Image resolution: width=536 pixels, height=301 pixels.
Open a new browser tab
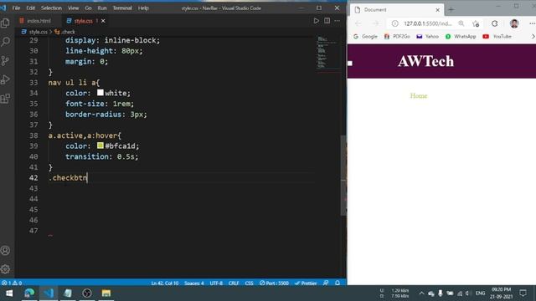[x=451, y=10]
